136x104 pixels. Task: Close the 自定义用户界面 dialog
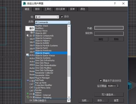(123, 4)
